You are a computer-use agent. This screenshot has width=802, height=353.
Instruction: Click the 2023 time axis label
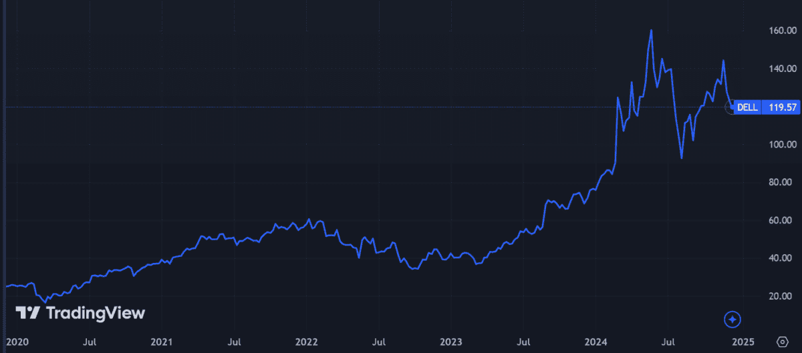451,342
